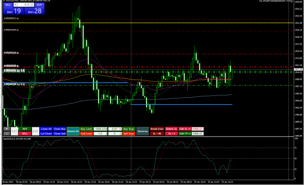
Task: Click the Close Buy button
Action: 59,129
